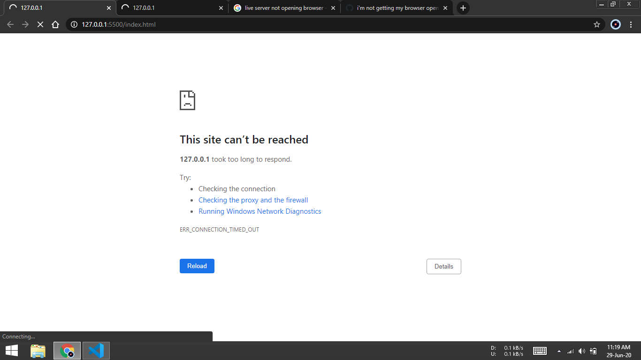Viewport: 641px width, 360px height.
Task: Open the network status flyout
Action: point(570,350)
